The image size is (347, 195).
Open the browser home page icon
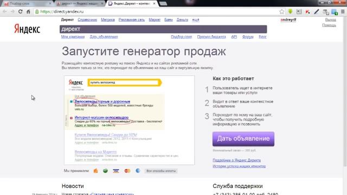pyautogui.click(x=28, y=11)
